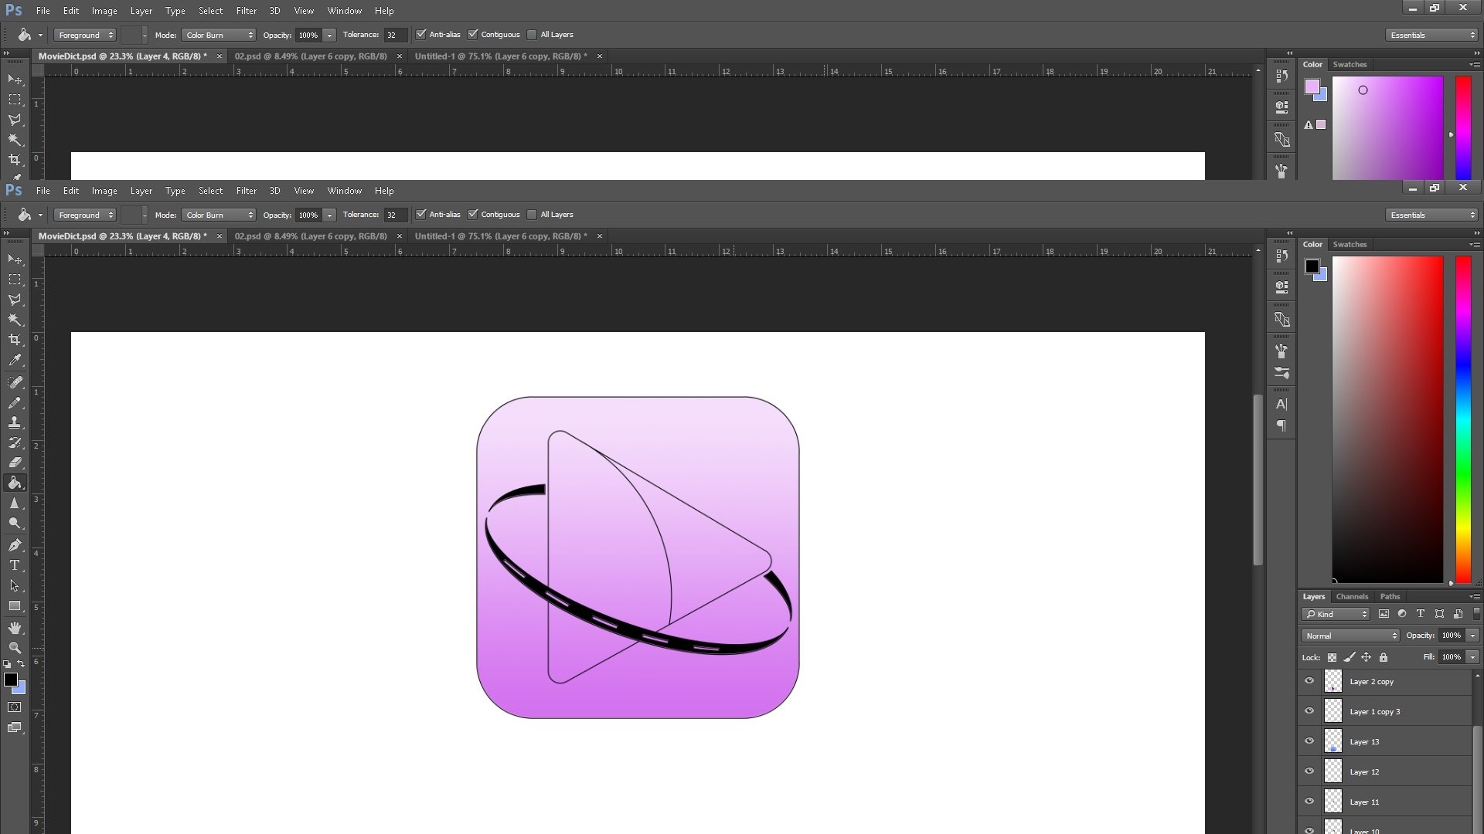Select the Dodge tool
The image size is (1484, 834).
[15, 523]
